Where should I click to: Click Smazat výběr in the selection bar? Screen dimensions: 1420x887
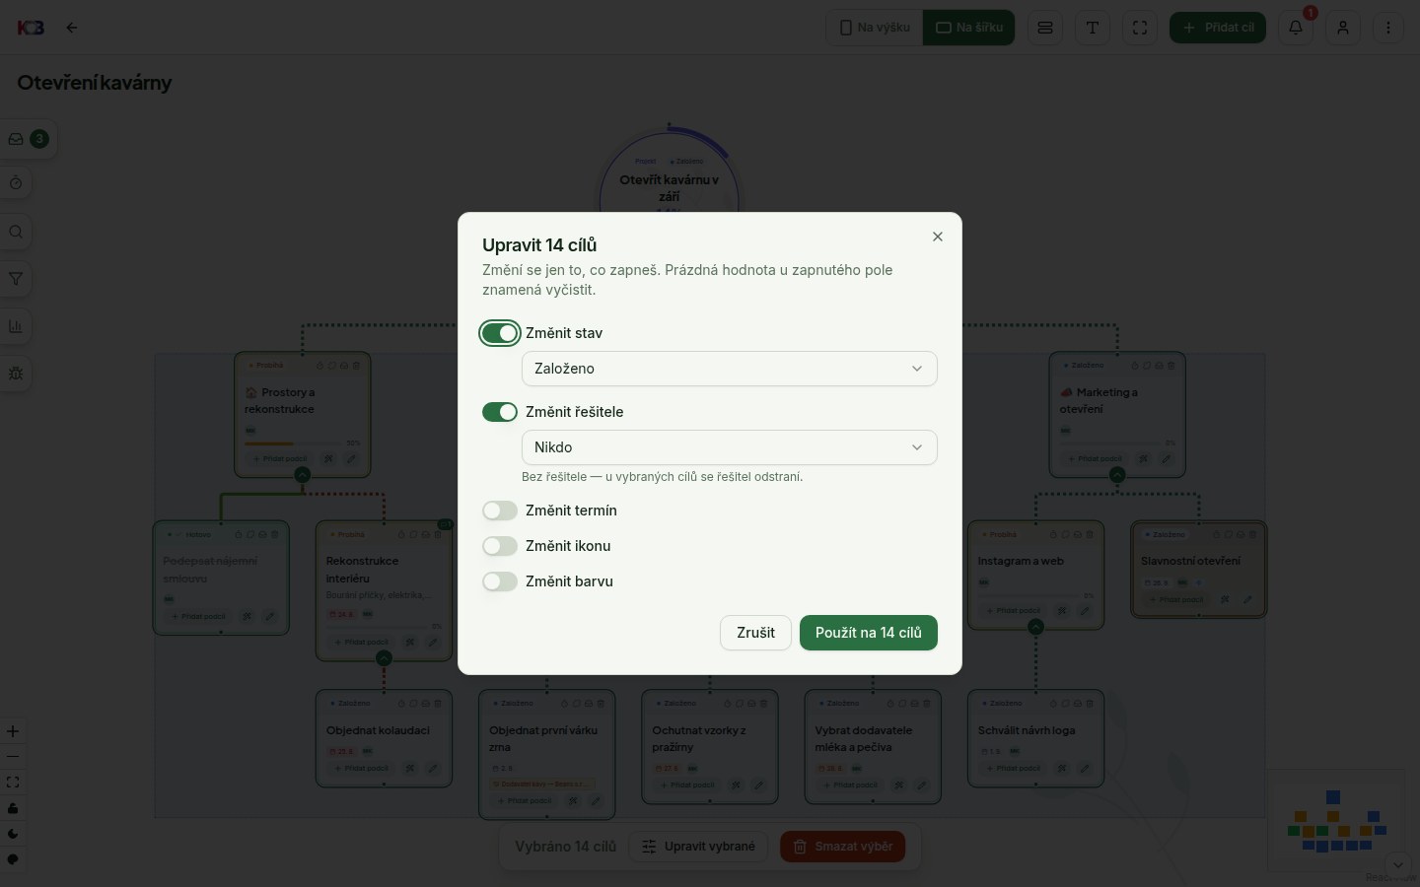point(843,847)
